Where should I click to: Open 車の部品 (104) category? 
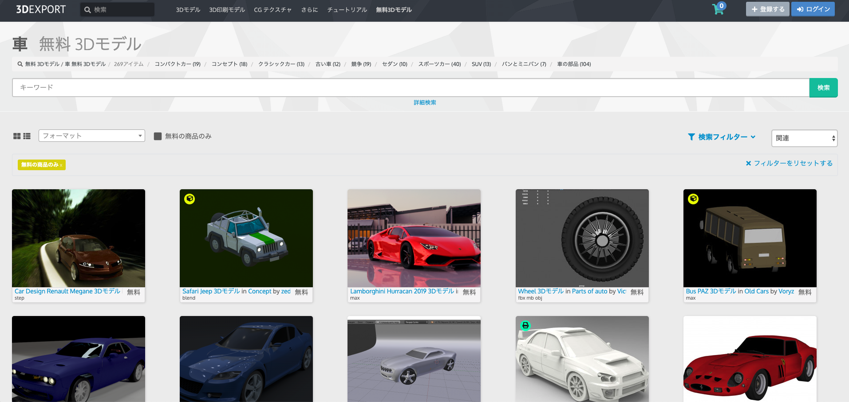[x=574, y=64]
